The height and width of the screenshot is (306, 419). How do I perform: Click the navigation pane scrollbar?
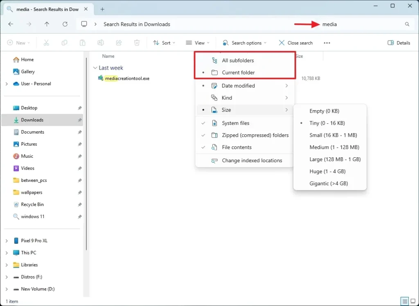coord(86,154)
